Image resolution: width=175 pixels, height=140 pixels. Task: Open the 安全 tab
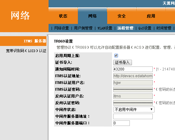122,16
